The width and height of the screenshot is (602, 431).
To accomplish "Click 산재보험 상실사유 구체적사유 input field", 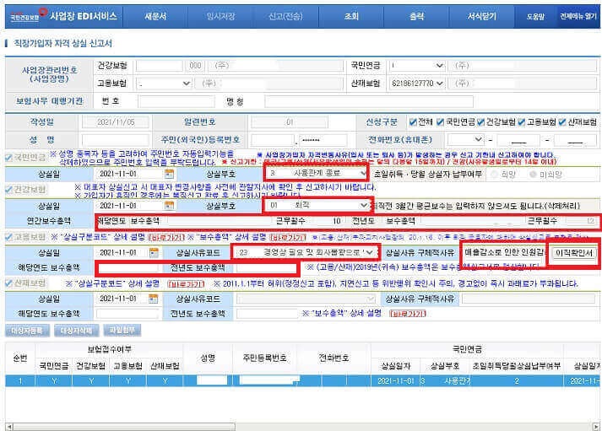I will click(529, 299).
